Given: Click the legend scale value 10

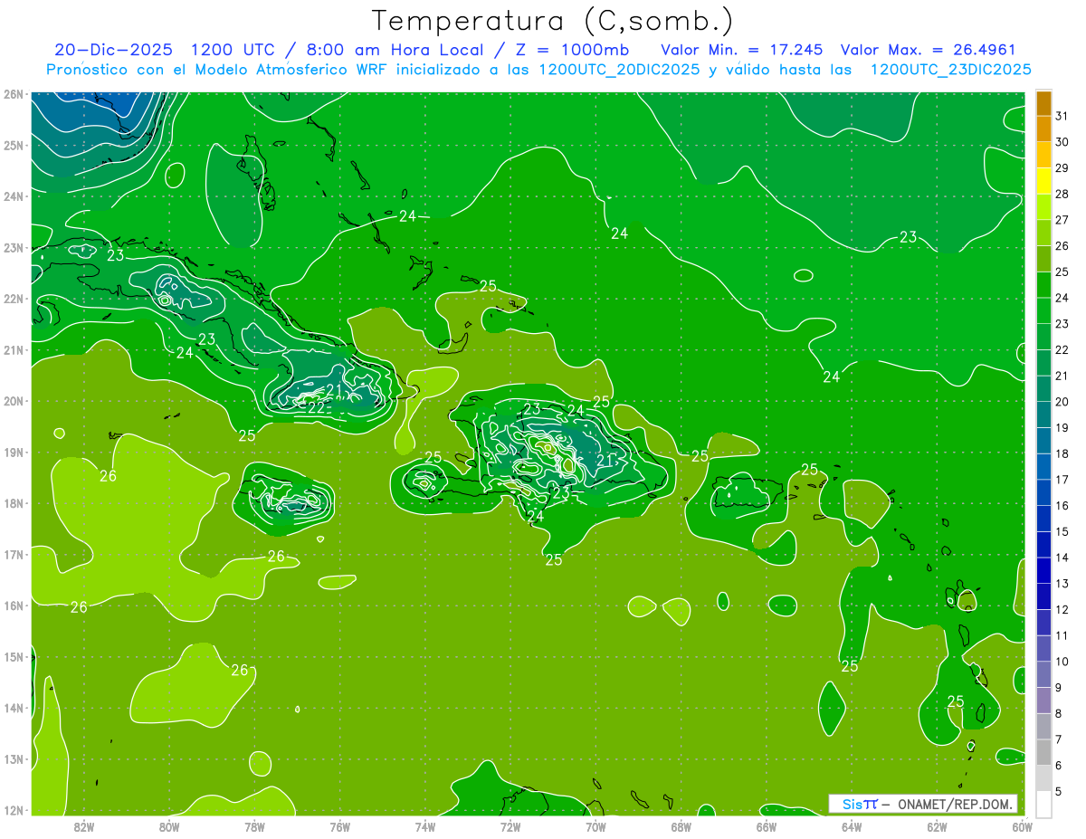Looking at the screenshot, I should 1062,662.
